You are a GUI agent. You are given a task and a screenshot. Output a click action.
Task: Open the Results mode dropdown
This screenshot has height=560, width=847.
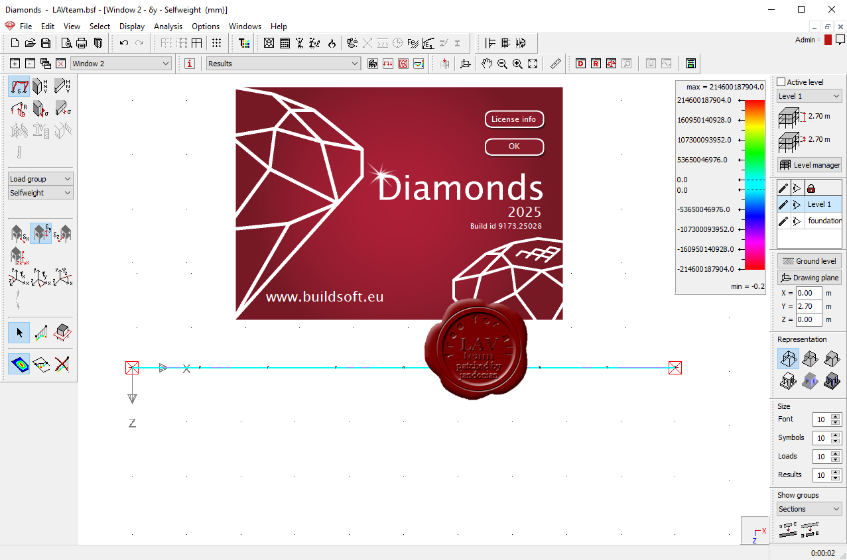pos(283,64)
